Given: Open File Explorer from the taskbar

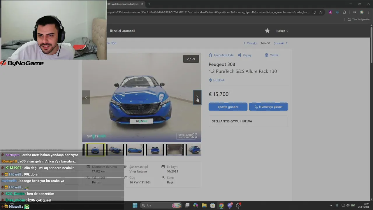Looking at the screenshot, I should [204, 205].
